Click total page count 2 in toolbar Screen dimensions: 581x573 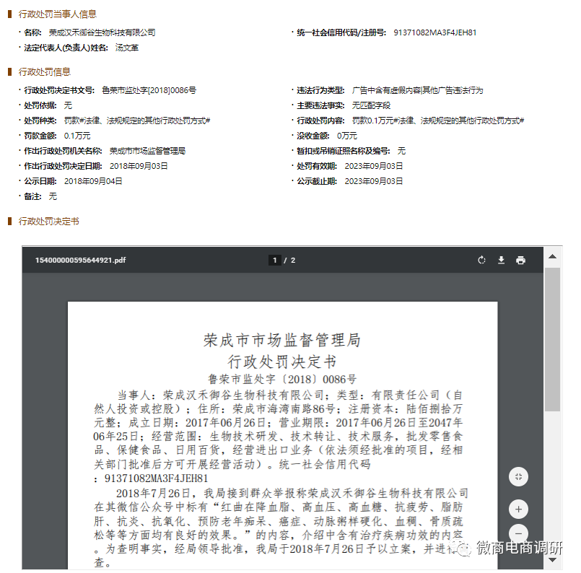click(293, 261)
